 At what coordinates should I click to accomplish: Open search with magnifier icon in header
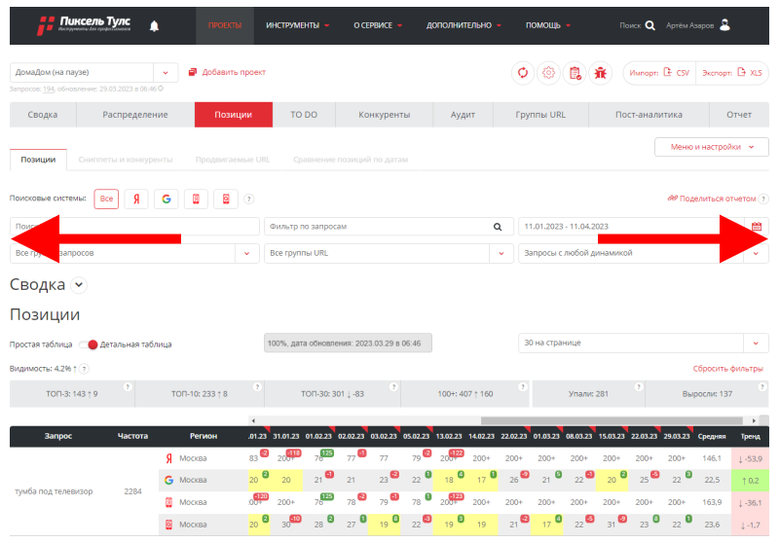pos(649,25)
